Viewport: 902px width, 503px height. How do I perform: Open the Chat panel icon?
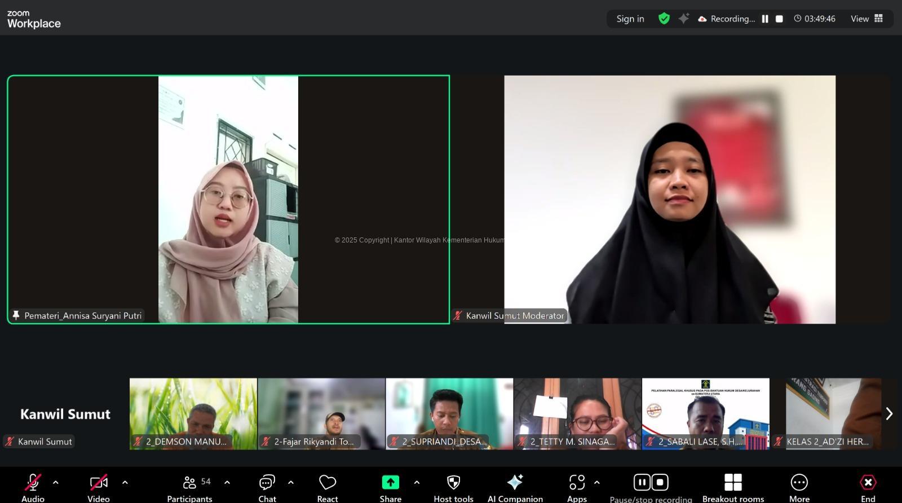[x=267, y=483]
